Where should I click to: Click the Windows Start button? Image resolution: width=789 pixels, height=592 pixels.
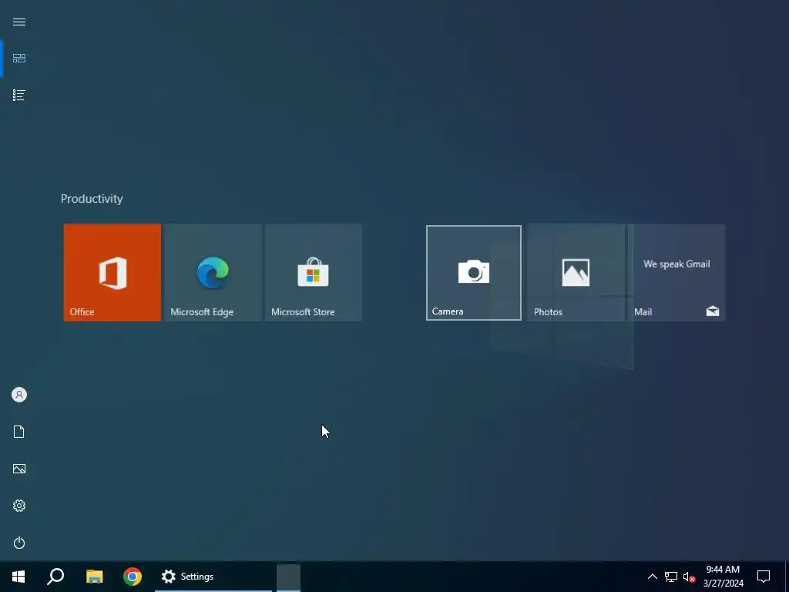tap(18, 577)
